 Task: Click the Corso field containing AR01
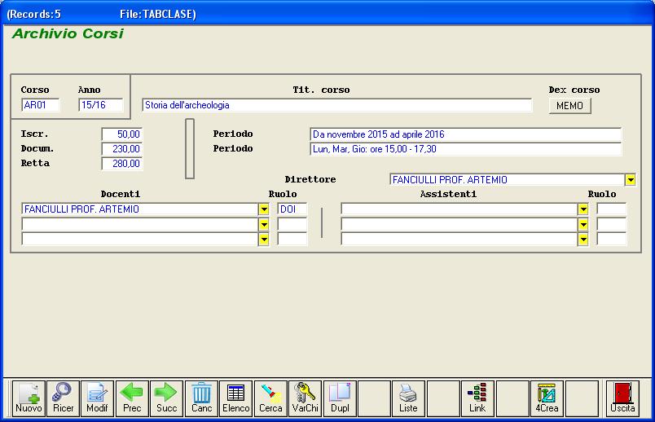coord(41,105)
